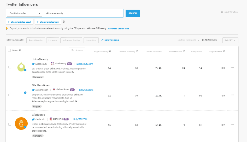
Task: Click the SEARCH button
Action: point(132,13)
